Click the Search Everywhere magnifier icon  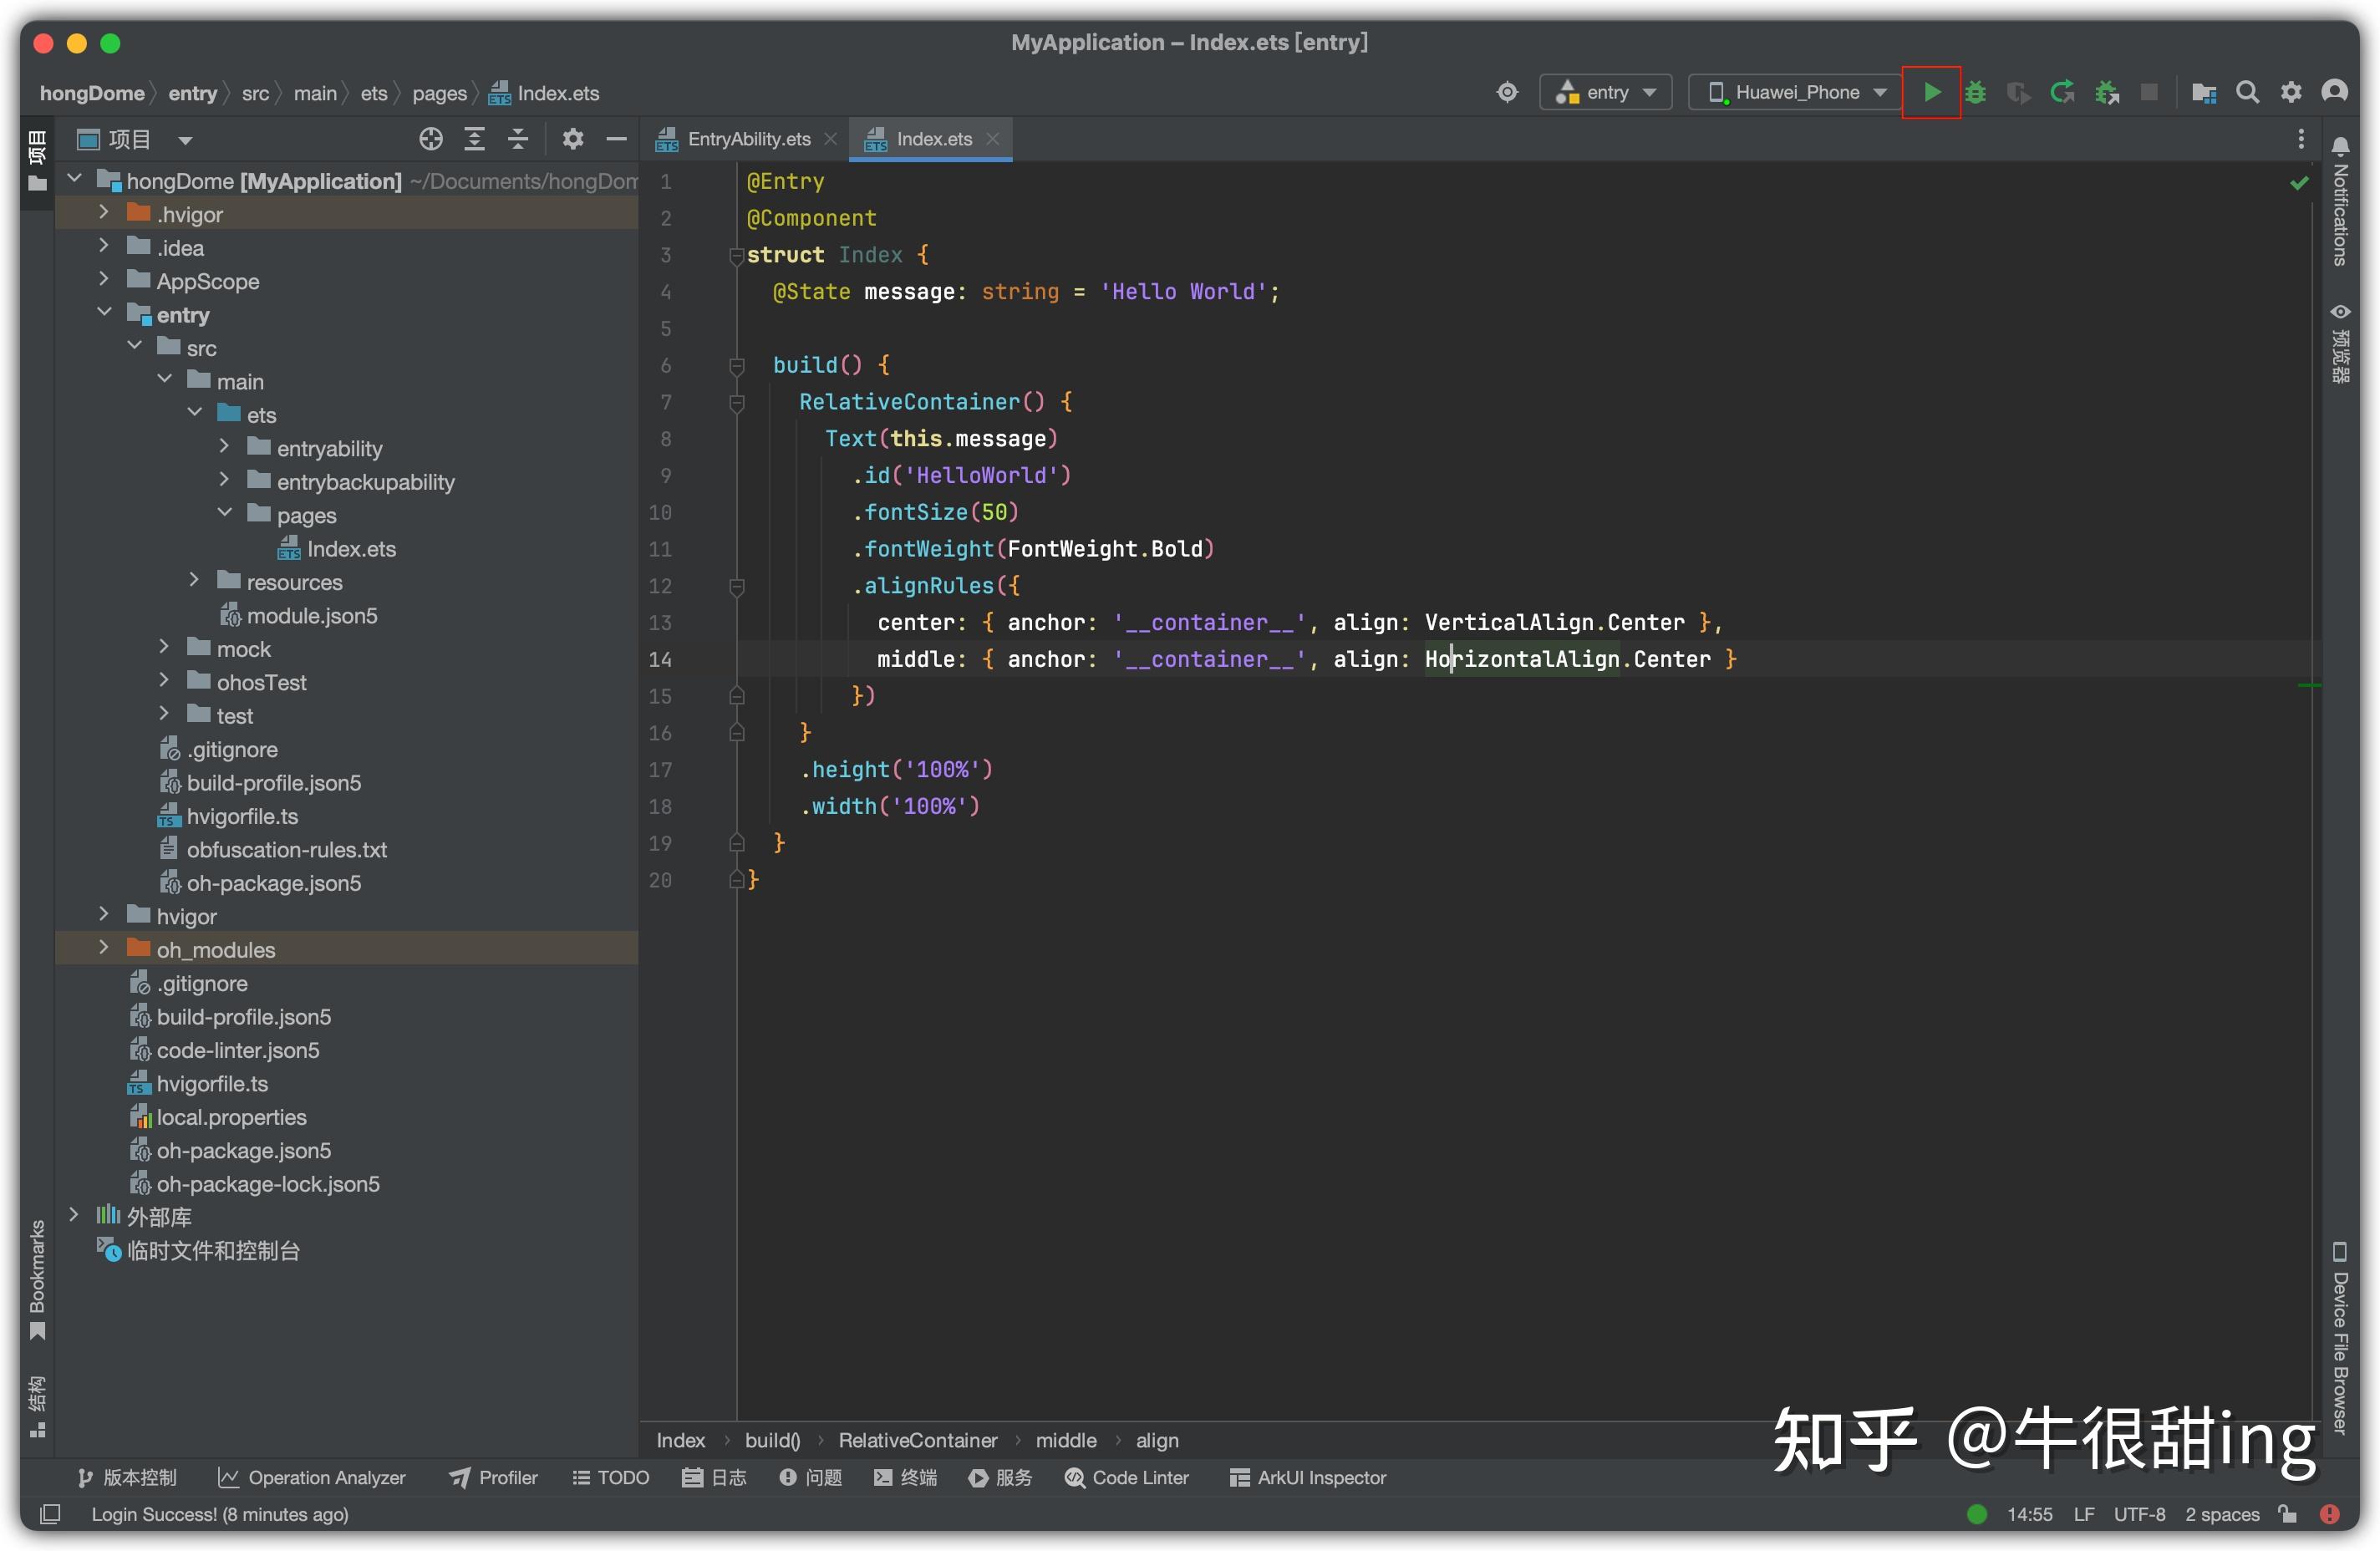tap(2247, 92)
